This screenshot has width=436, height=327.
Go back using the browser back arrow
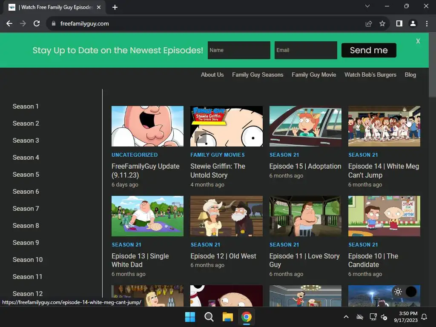9,24
